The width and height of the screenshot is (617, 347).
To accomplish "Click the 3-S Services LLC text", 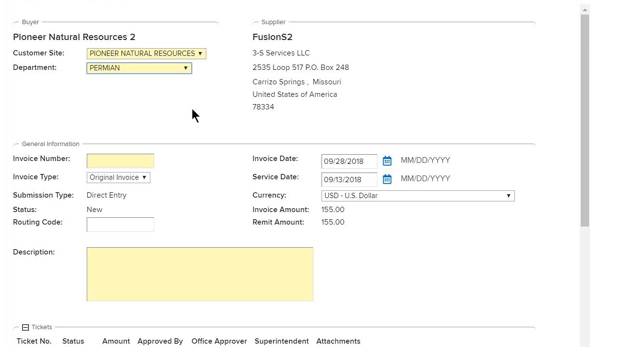I will click(281, 53).
